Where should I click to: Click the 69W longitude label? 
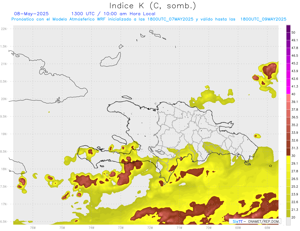coord(238,228)
